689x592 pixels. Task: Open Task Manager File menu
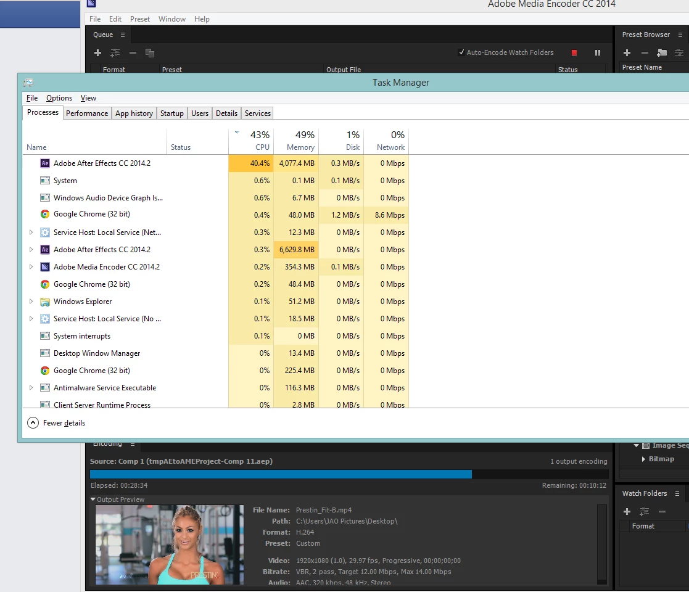click(x=32, y=98)
